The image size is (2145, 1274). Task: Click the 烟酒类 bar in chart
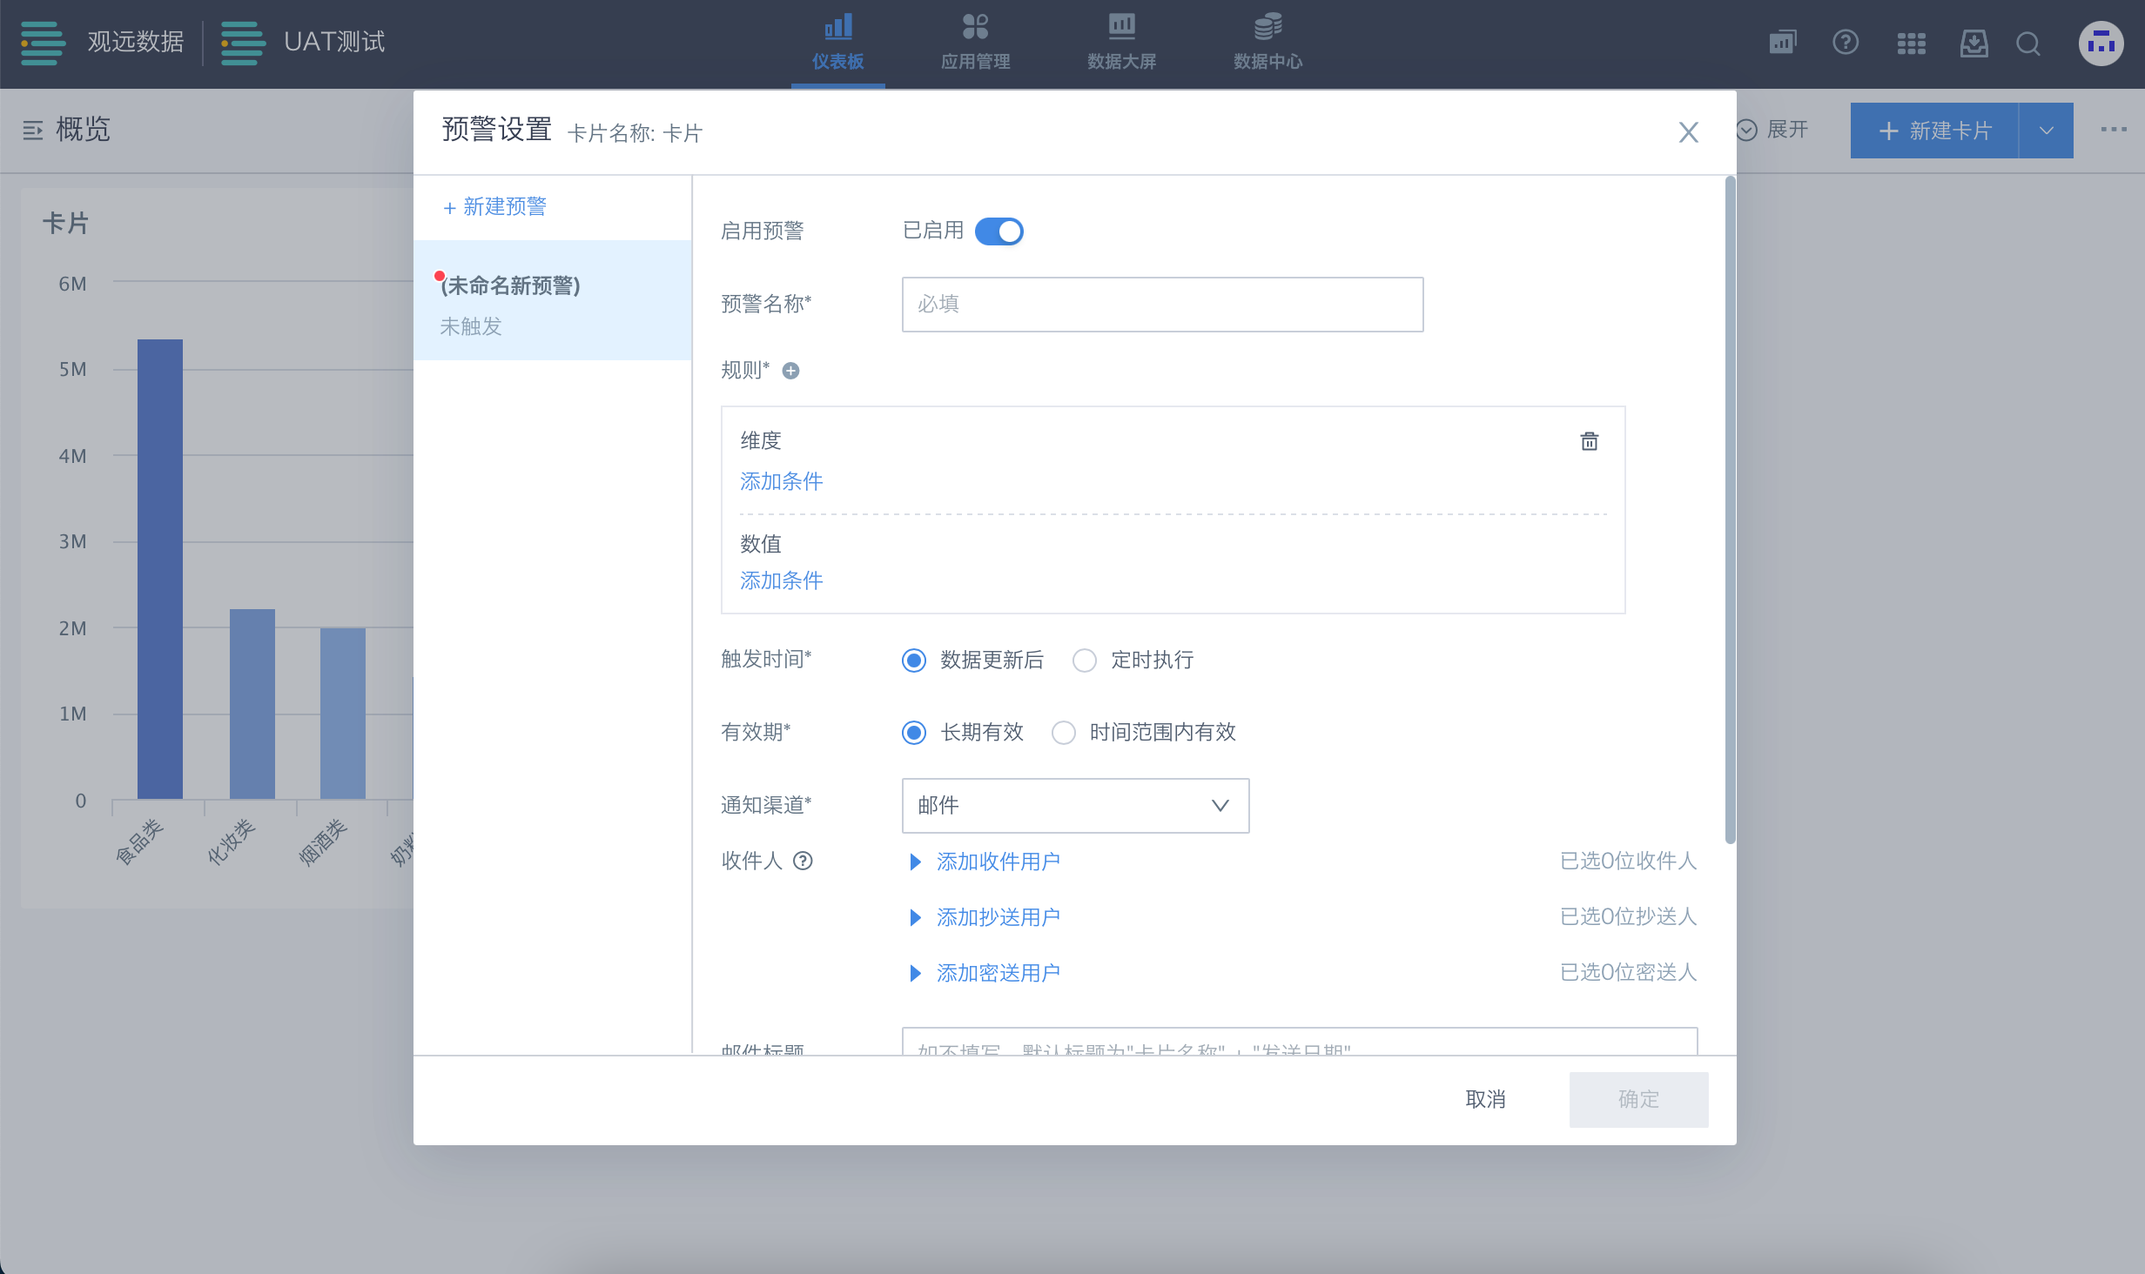[342, 714]
